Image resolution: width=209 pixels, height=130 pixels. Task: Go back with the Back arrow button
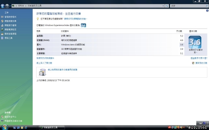pos(2,6)
